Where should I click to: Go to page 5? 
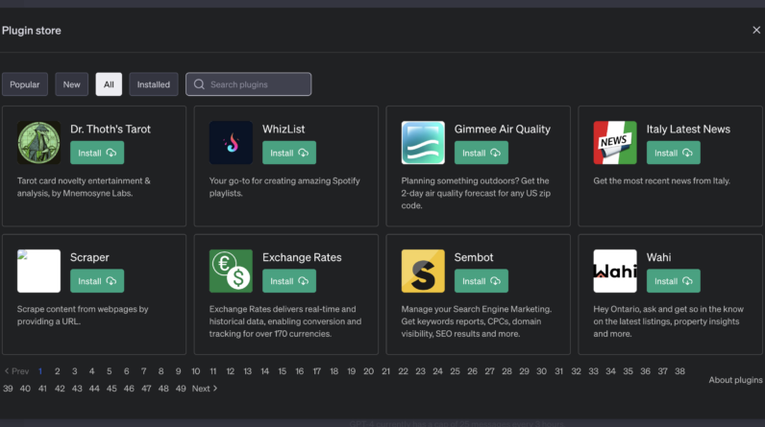coord(110,371)
